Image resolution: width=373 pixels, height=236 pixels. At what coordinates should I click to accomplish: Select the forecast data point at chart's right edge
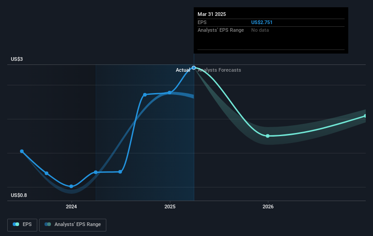[x=365, y=116]
